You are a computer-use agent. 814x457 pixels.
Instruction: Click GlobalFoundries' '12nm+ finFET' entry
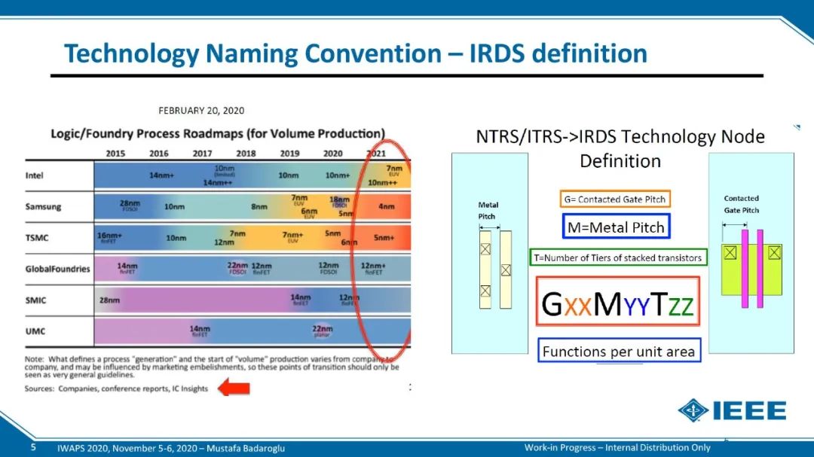[x=373, y=268]
